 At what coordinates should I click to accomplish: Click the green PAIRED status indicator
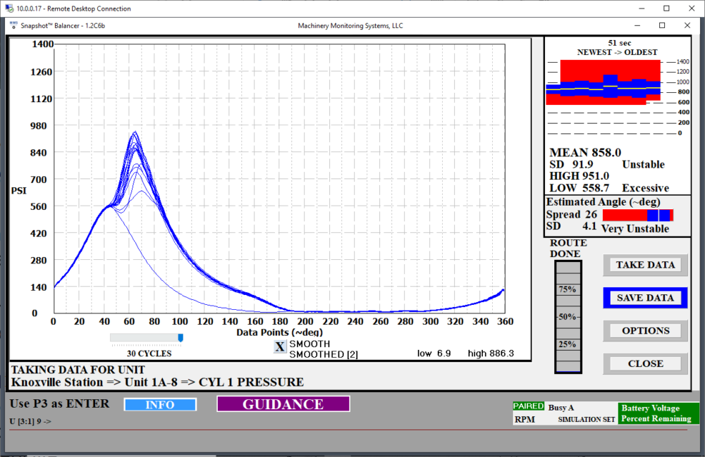(x=528, y=406)
